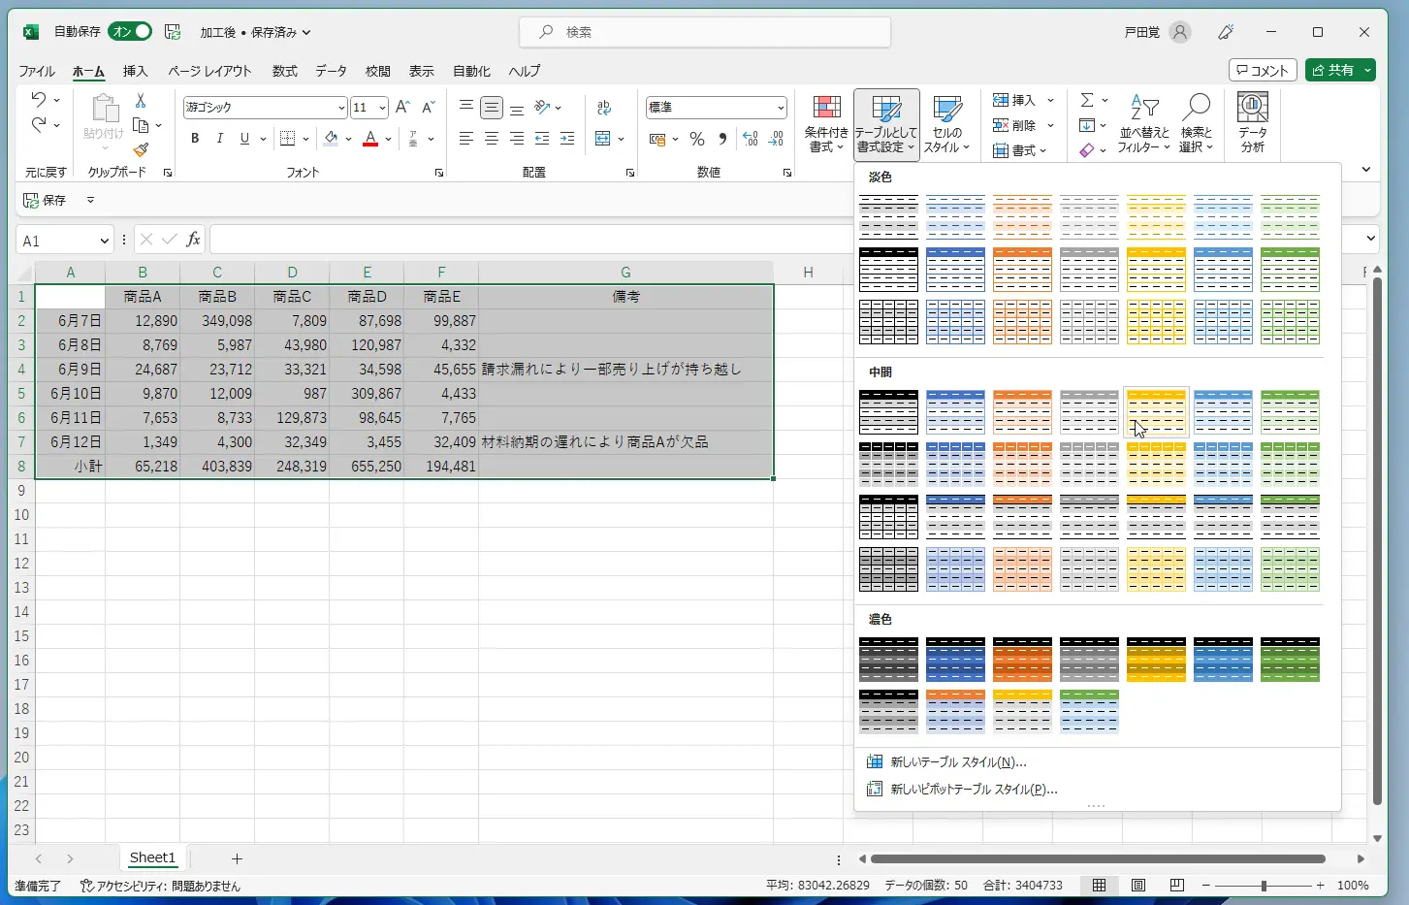Toggle 自動保存 autosave switch
Image resolution: width=1409 pixels, height=905 pixels.
(x=130, y=32)
